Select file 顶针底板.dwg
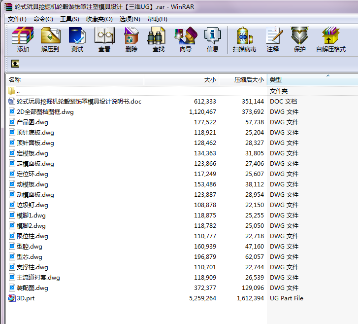Image resolution: width=358 pixels, height=324 pixels. [x=35, y=132]
